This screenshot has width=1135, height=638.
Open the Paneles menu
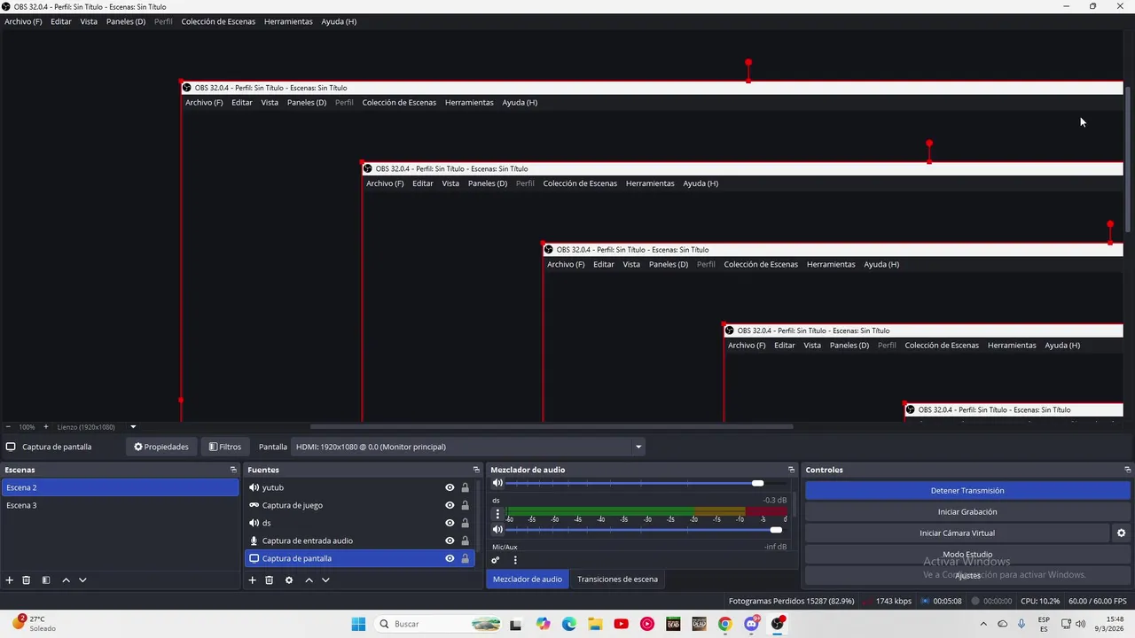tap(126, 21)
